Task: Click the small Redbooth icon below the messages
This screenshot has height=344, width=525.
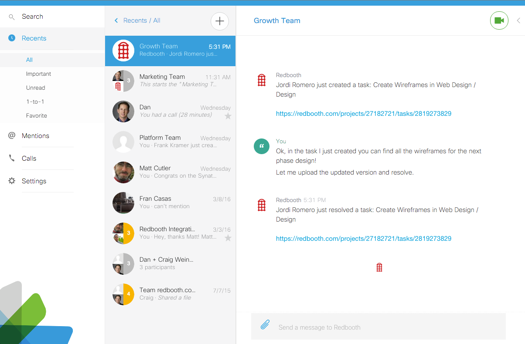Action: [x=379, y=267]
